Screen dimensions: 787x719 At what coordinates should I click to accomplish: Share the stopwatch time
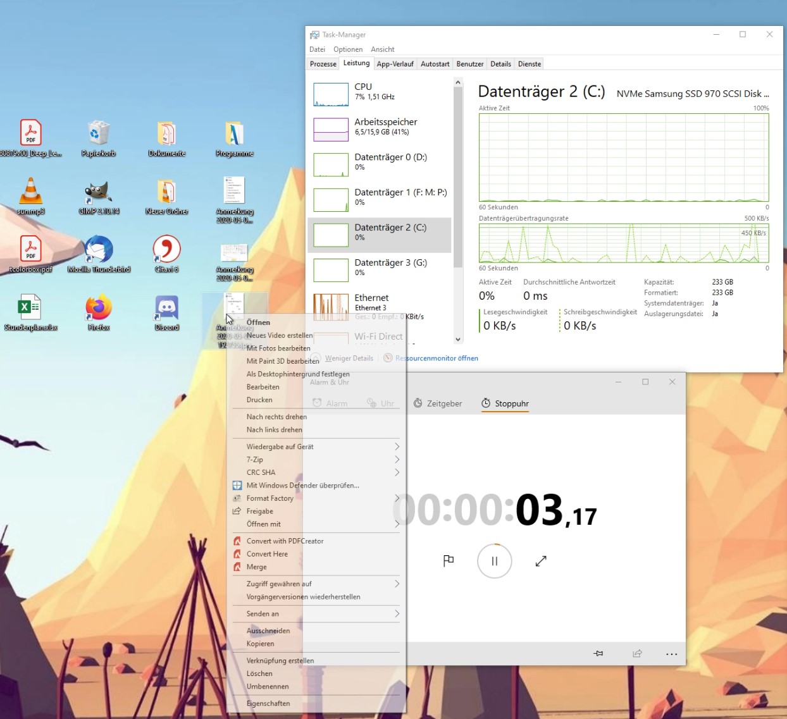click(637, 653)
